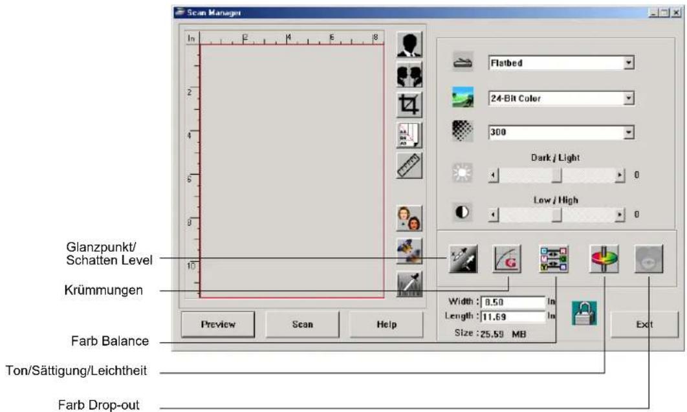687x412 pixels.
Task: Click the half-circle contrast icon
Action: coord(463,212)
